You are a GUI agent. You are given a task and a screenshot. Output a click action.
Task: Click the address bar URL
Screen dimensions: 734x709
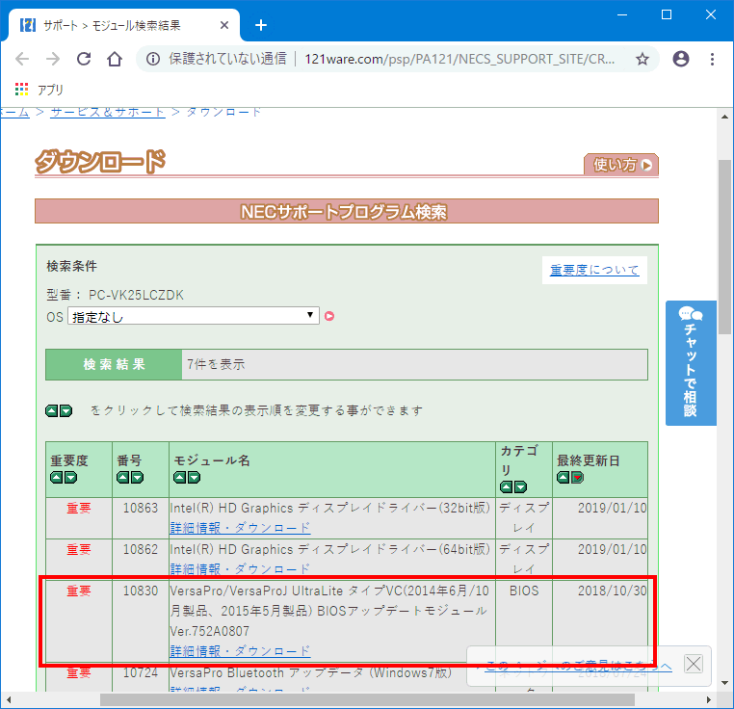pos(459,59)
